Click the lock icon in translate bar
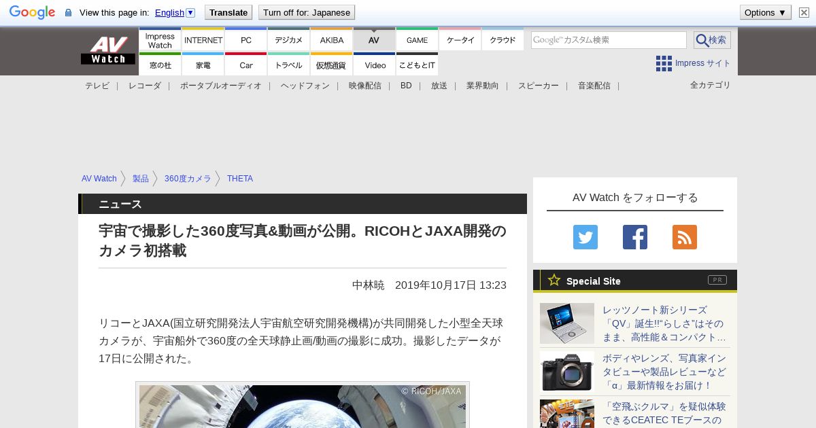This screenshot has height=428, width=816. pos(68,12)
